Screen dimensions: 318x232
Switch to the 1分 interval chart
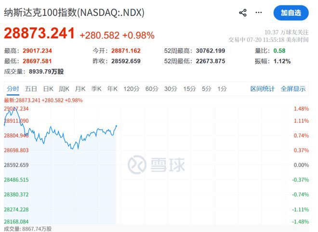(222, 89)
